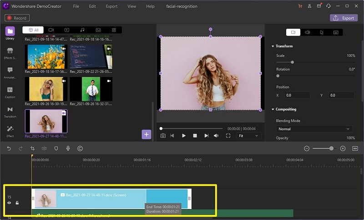
Task: Click the microphone voiceover icon
Action: (68, 148)
